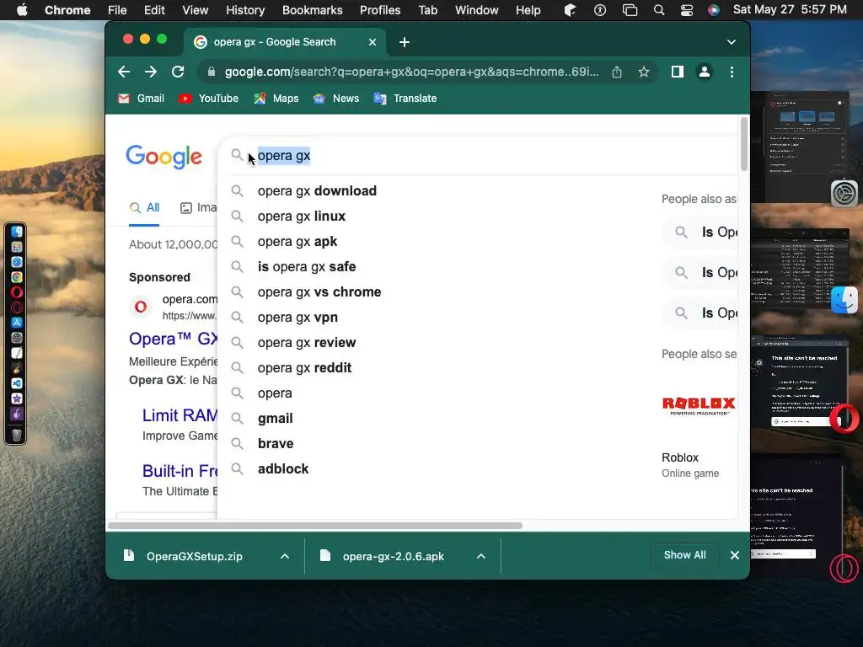The width and height of the screenshot is (863, 647).
Task: Open Spotlight search in the menu bar
Action: coord(659,10)
